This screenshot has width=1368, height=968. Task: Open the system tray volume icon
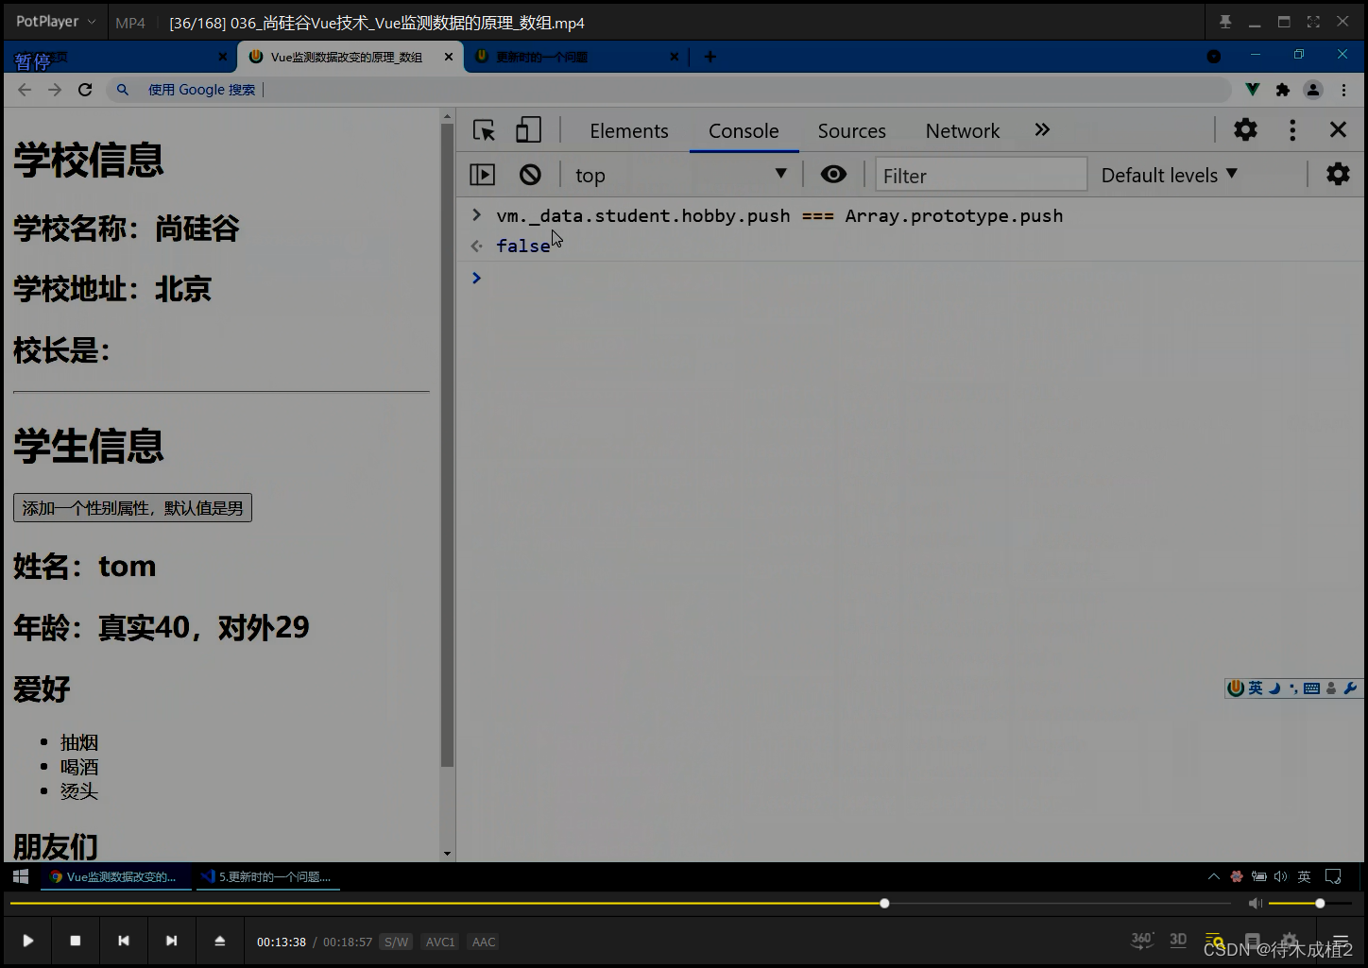click(1280, 876)
